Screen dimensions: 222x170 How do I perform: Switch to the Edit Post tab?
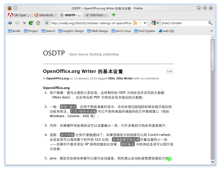point(96,15)
